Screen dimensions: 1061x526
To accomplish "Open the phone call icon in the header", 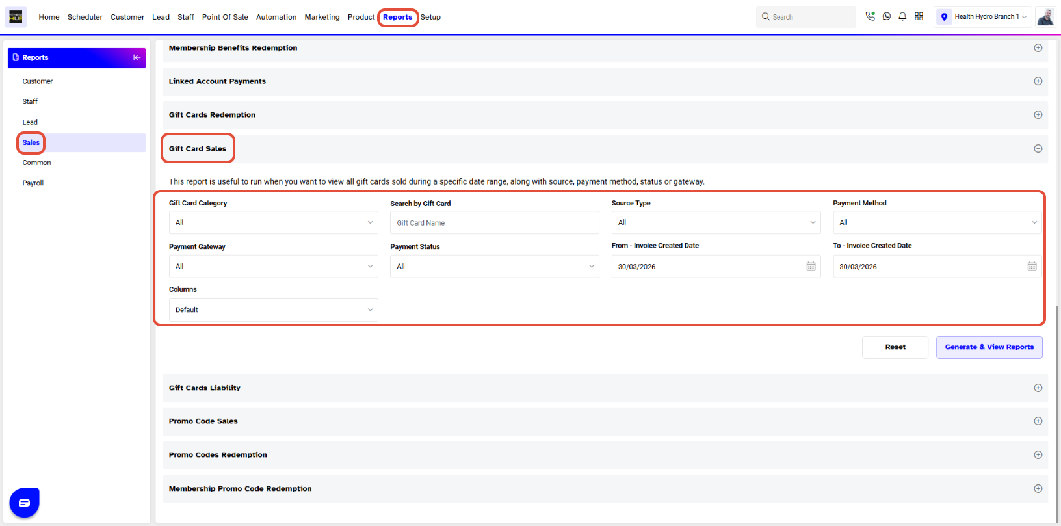I will click(871, 16).
